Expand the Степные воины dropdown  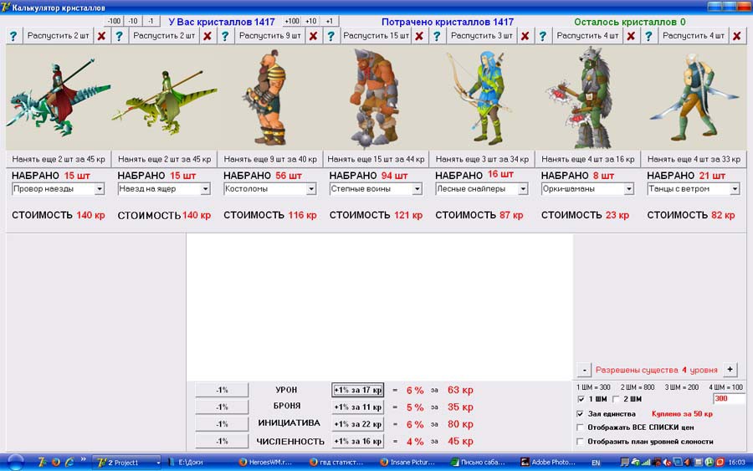tap(417, 189)
